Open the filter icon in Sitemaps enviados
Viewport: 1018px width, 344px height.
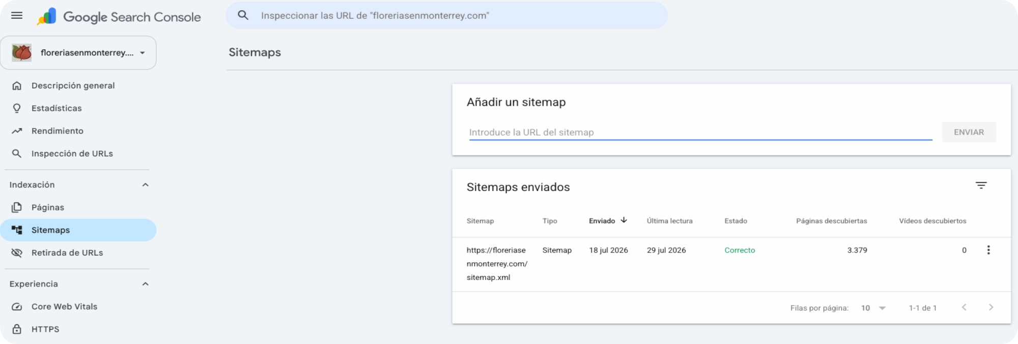tap(981, 185)
